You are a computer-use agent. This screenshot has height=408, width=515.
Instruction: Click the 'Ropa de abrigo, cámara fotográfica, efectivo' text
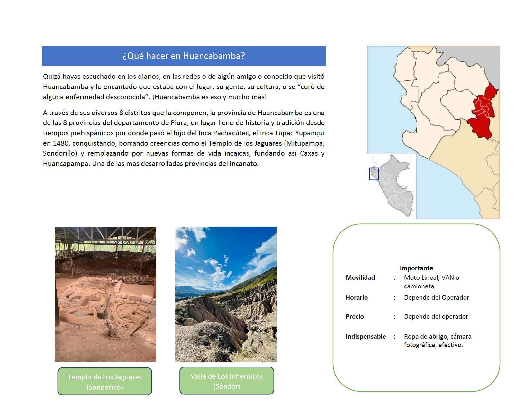(x=437, y=340)
